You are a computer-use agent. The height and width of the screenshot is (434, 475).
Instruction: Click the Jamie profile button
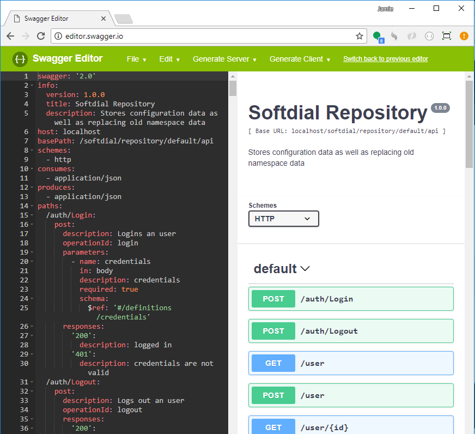coord(385,9)
